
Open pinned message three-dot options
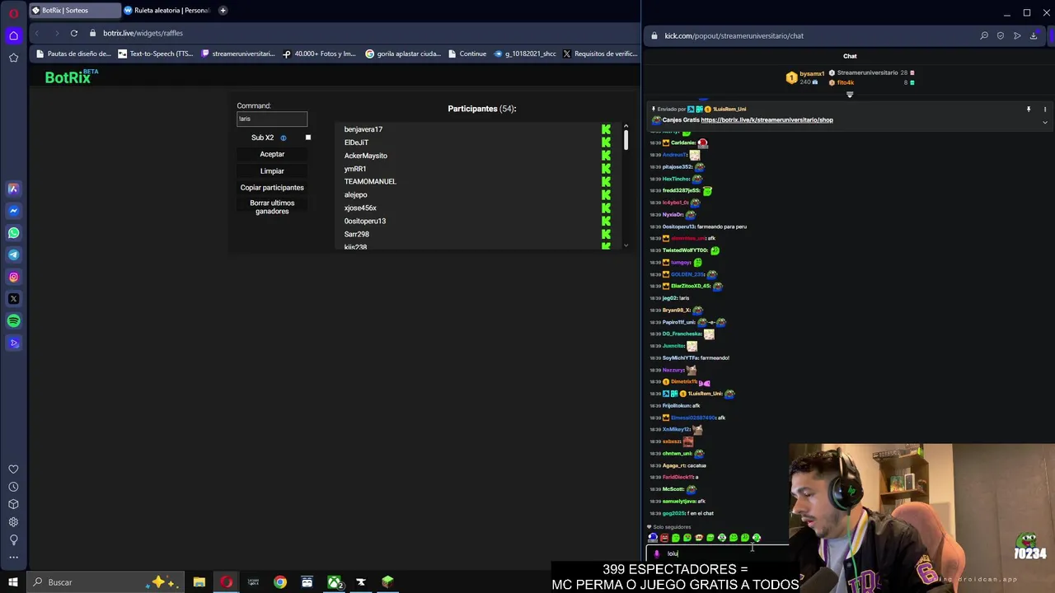pos(1045,109)
